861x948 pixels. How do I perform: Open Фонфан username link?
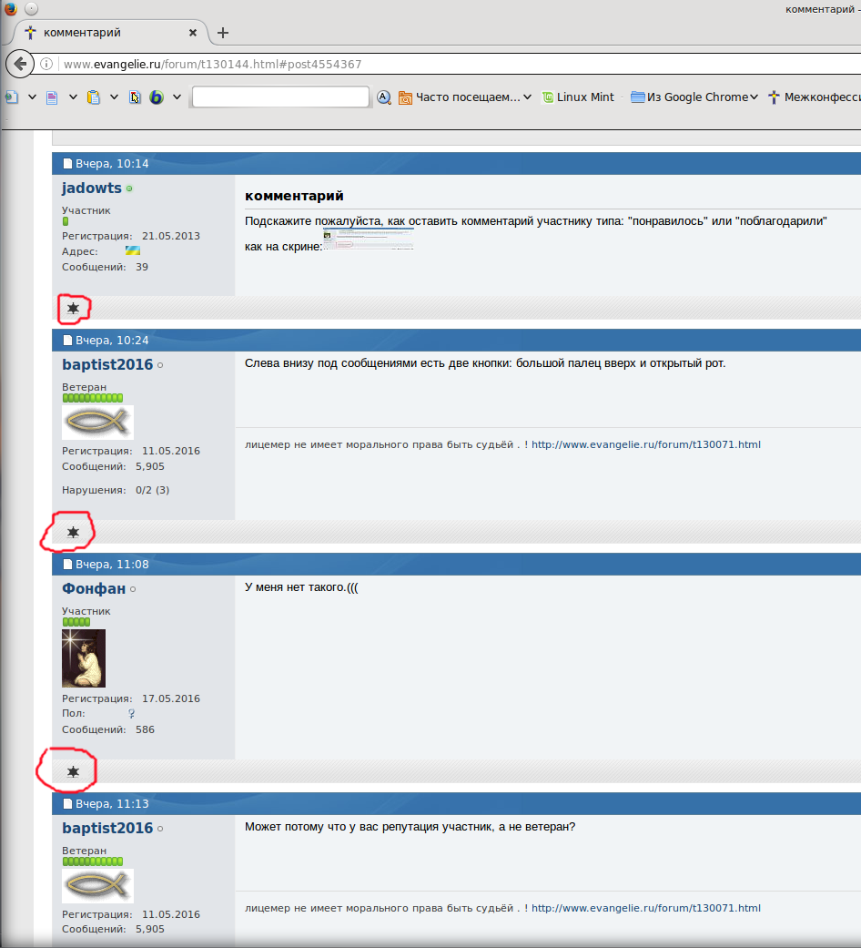click(x=94, y=588)
